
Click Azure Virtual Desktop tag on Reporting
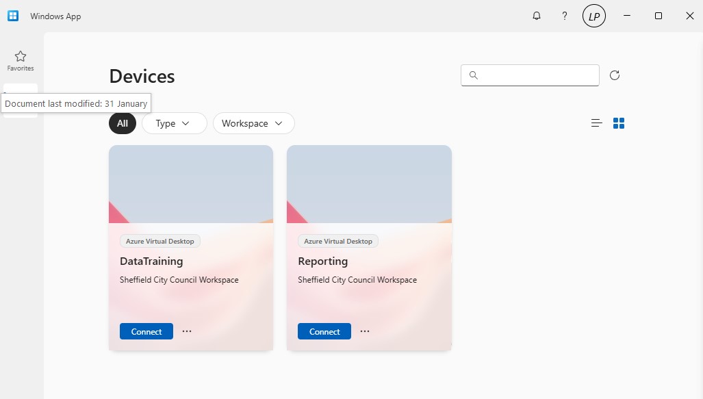tap(338, 241)
